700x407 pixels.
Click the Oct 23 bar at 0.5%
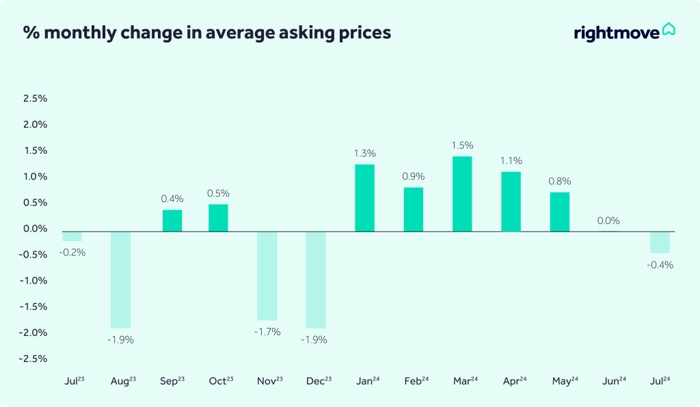tap(218, 218)
